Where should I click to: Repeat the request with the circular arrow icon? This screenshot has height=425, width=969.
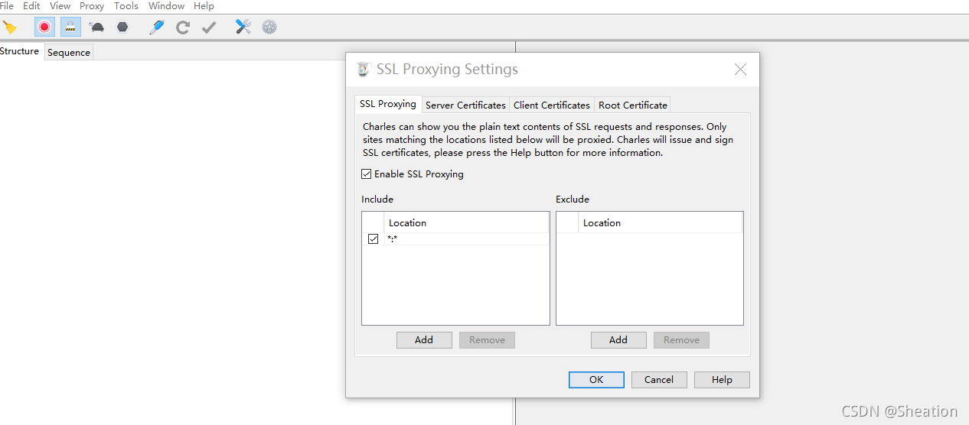pyautogui.click(x=182, y=28)
